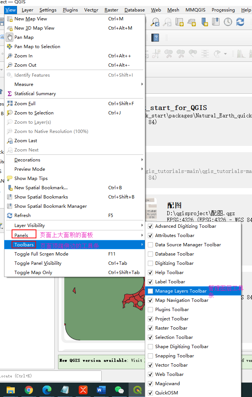Screen dimensions: 252x397
Task: Enable the Database Toolbar checkbox
Action: click(150, 254)
